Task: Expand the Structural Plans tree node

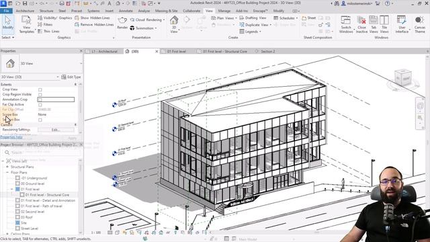Action: click(7, 167)
